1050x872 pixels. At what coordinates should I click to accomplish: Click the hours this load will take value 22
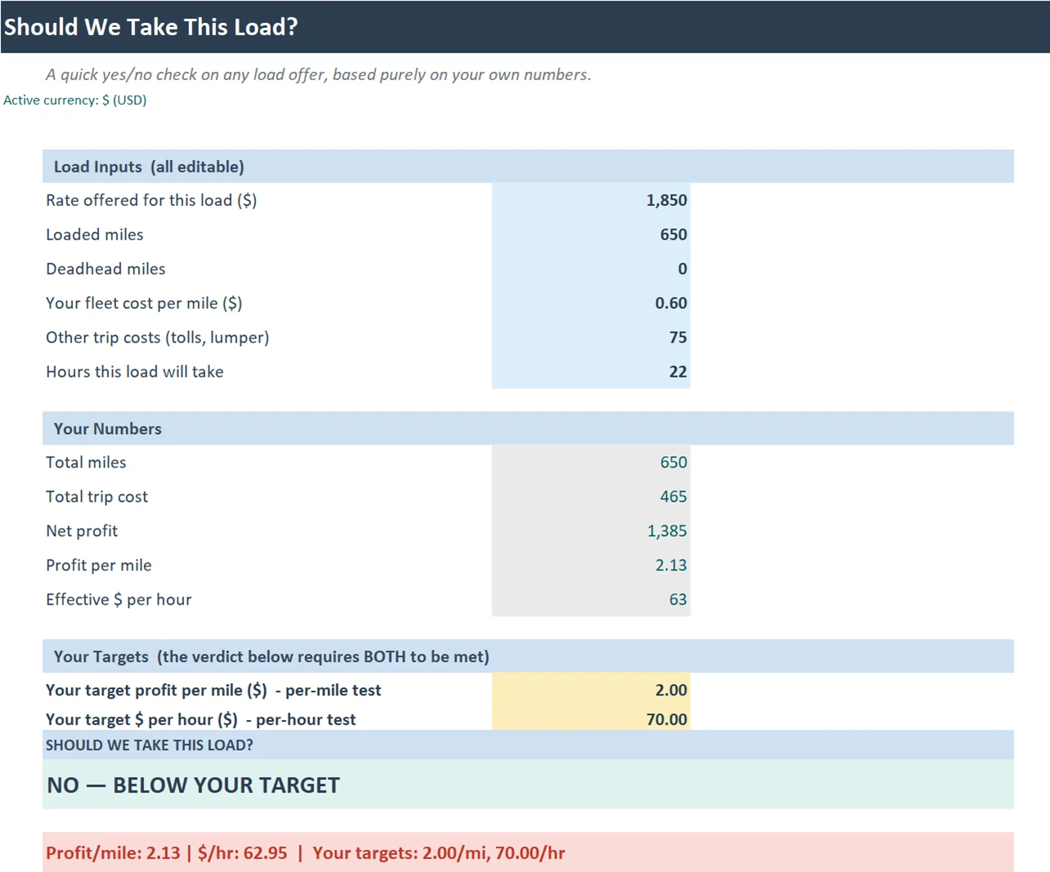(x=590, y=372)
